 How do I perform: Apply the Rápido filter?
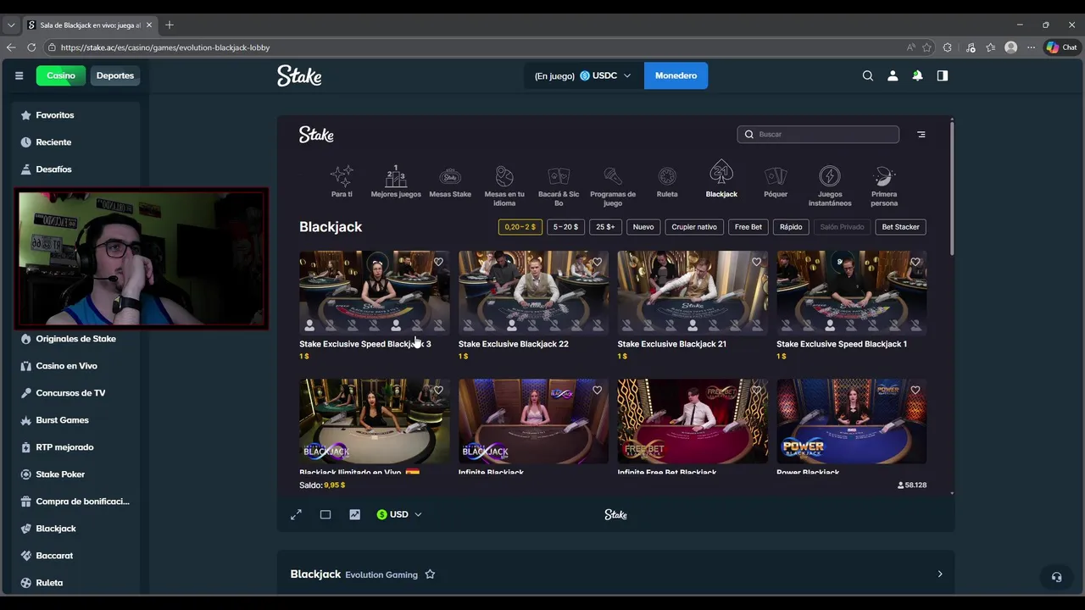pos(791,227)
